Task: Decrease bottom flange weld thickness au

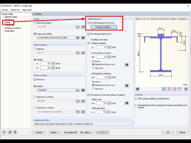Action: pos(109,78)
